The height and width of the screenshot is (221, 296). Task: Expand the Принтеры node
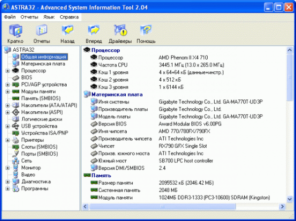click(x=7, y=140)
